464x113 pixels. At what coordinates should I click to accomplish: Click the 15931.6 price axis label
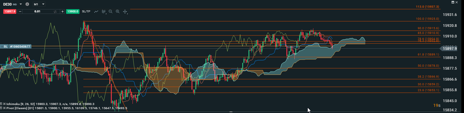click(x=450, y=14)
